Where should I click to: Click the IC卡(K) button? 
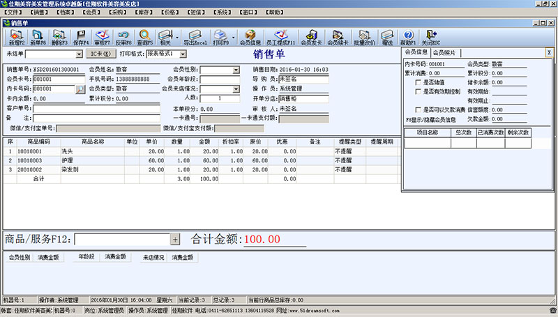click(100, 54)
